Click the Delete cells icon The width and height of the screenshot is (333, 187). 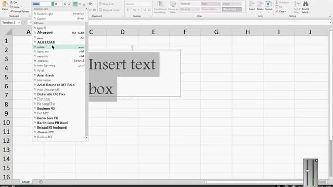pos(260,4)
